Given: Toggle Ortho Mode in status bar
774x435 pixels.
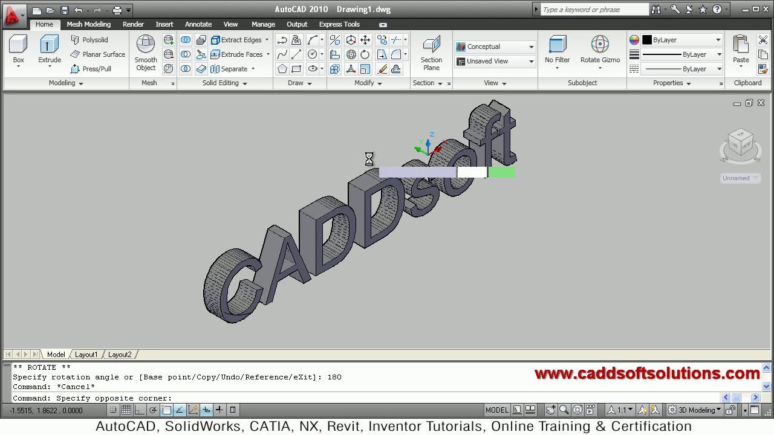Looking at the screenshot, I should coord(139,410).
